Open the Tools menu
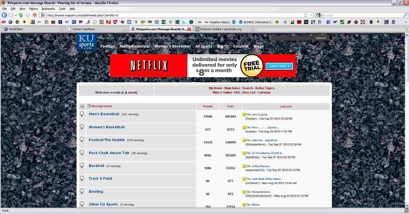 pos(62,9)
